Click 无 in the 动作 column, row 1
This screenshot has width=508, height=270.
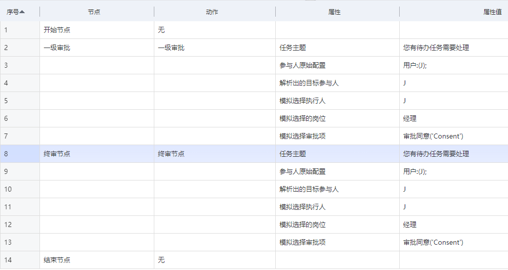pyautogui.click(x=161, y=30)
